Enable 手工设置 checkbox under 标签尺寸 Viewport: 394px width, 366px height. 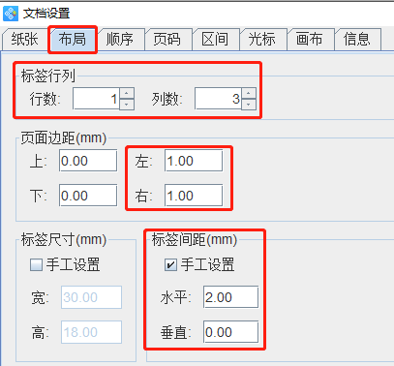pos(36,265)
